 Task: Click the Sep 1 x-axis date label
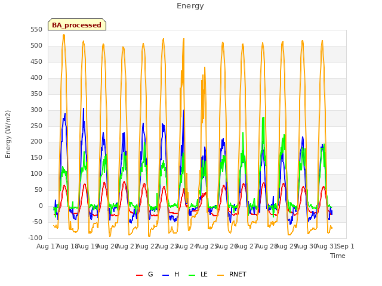point(346,246)
